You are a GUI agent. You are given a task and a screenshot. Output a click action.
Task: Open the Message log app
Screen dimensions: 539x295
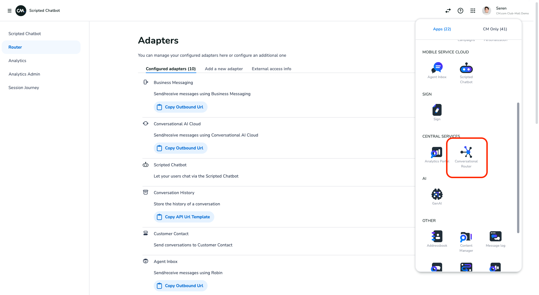495,239
